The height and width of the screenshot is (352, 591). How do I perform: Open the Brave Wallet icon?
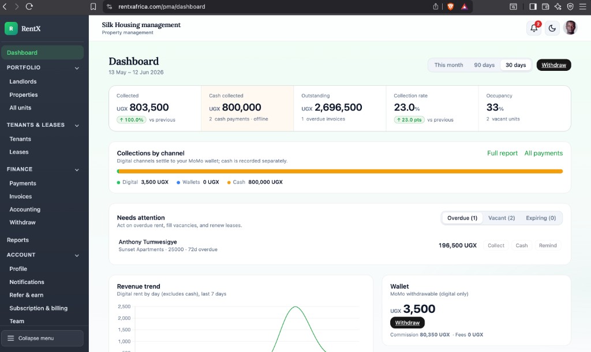pos(545,6)
